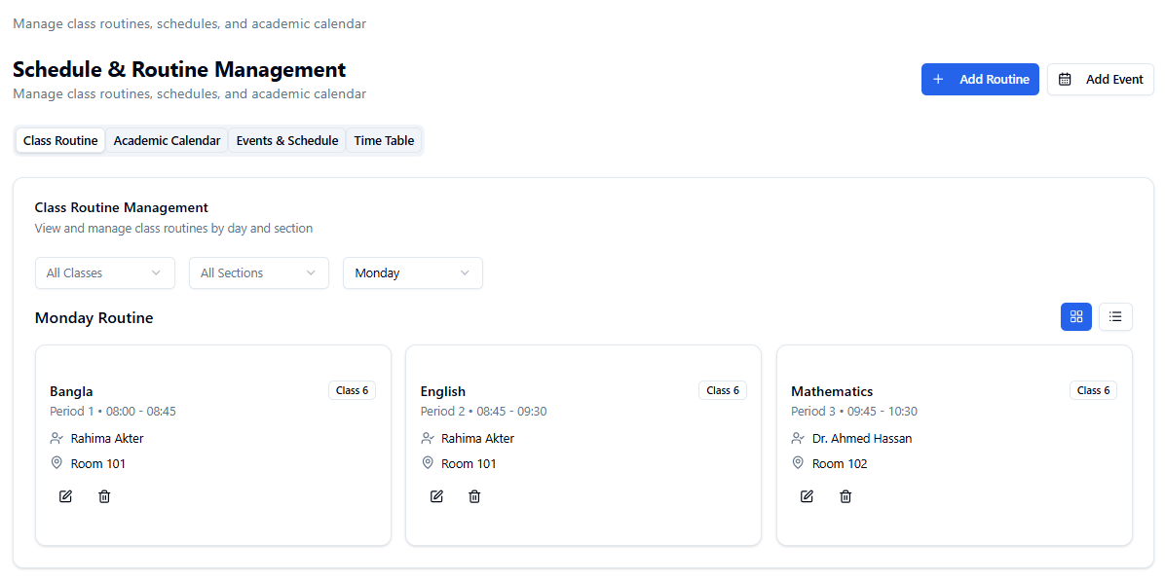Open the All Classes dropdown
This screenshot has height=580, width=1165.
[104, 273]
